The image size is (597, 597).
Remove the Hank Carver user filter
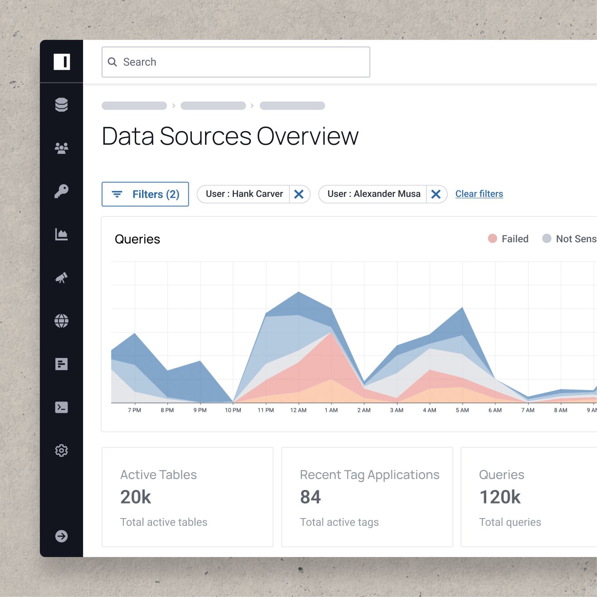(299, 194)
